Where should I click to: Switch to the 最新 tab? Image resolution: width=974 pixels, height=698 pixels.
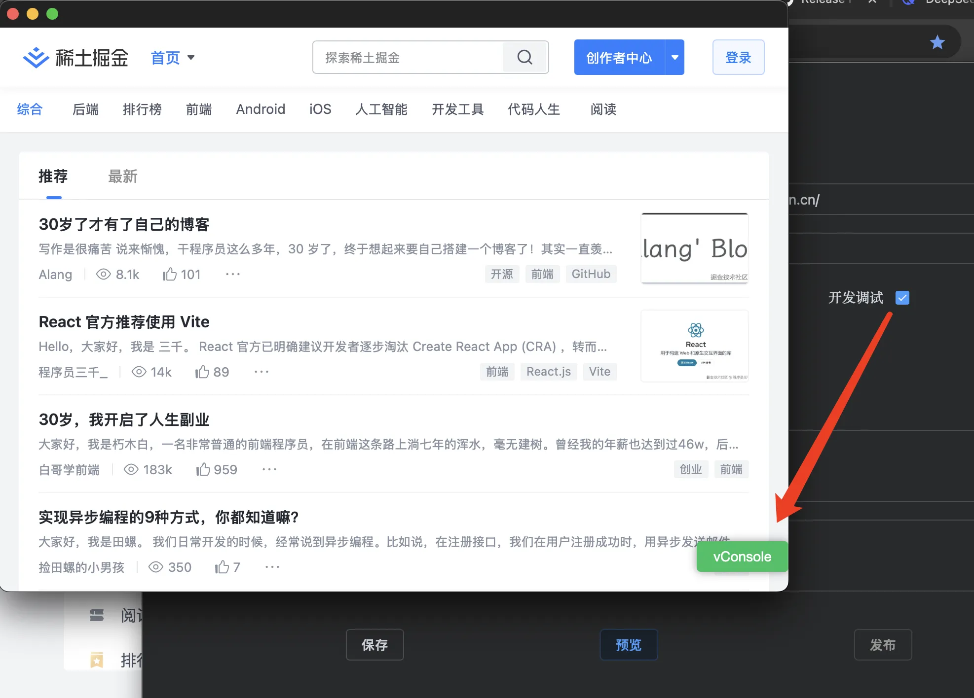pos(122,176)
